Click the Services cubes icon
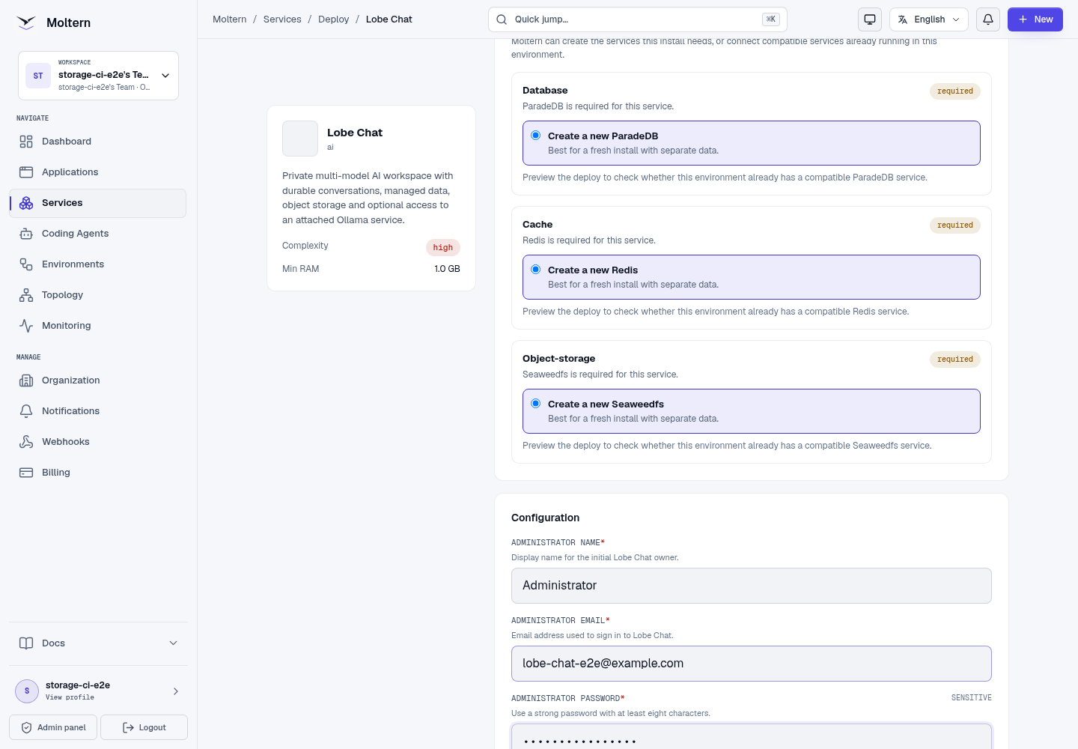Screen dimensions: 1078x749 pos(26,203)
